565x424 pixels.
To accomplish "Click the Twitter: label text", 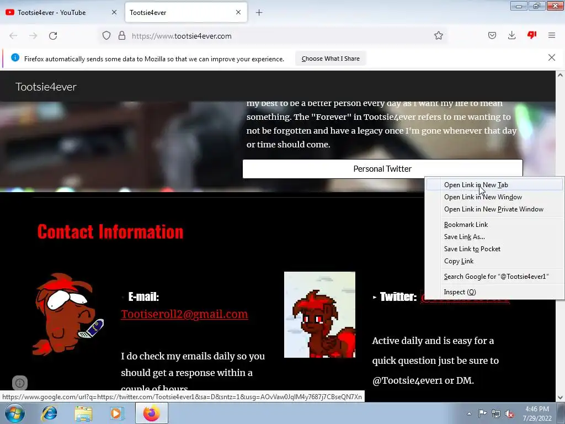I will click(x=398, y=296).
